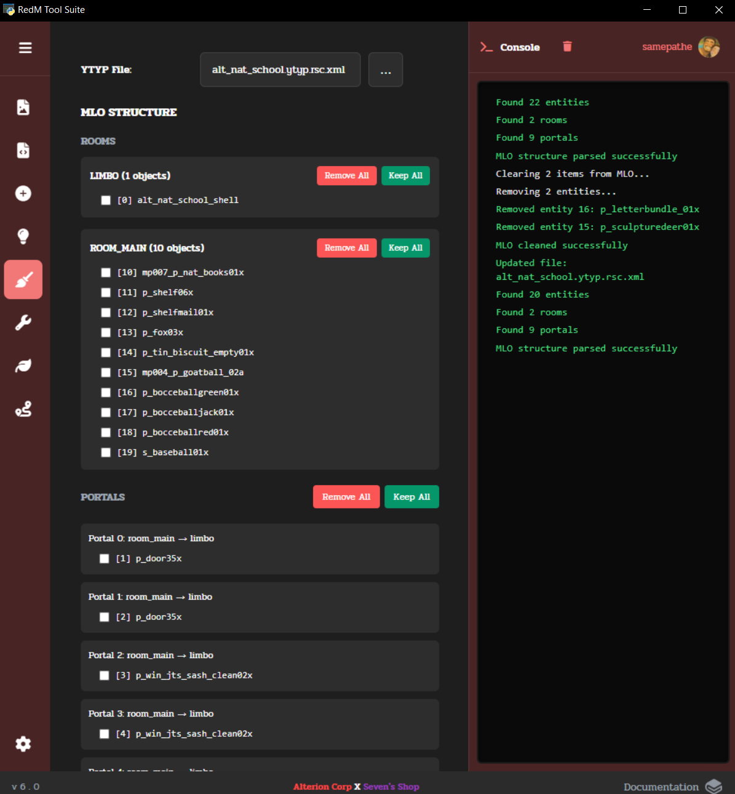Open the leaf icon tool in sidebar

tap(23, 366)
